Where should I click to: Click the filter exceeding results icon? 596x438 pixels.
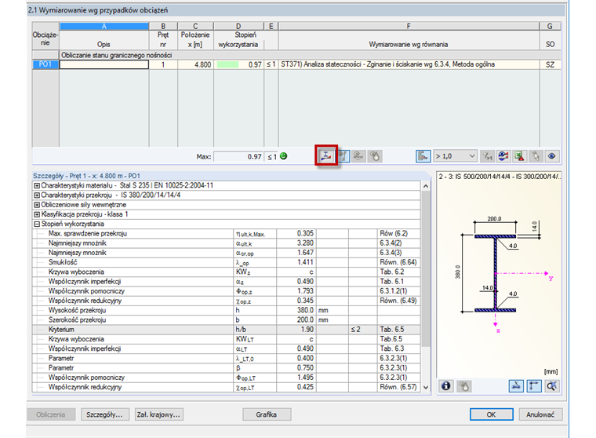coord(486,156)
